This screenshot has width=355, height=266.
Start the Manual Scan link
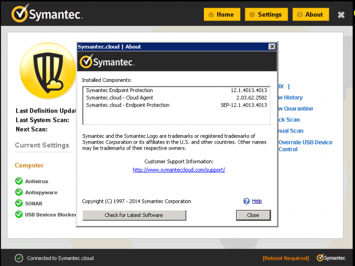[x=291, y=131]
